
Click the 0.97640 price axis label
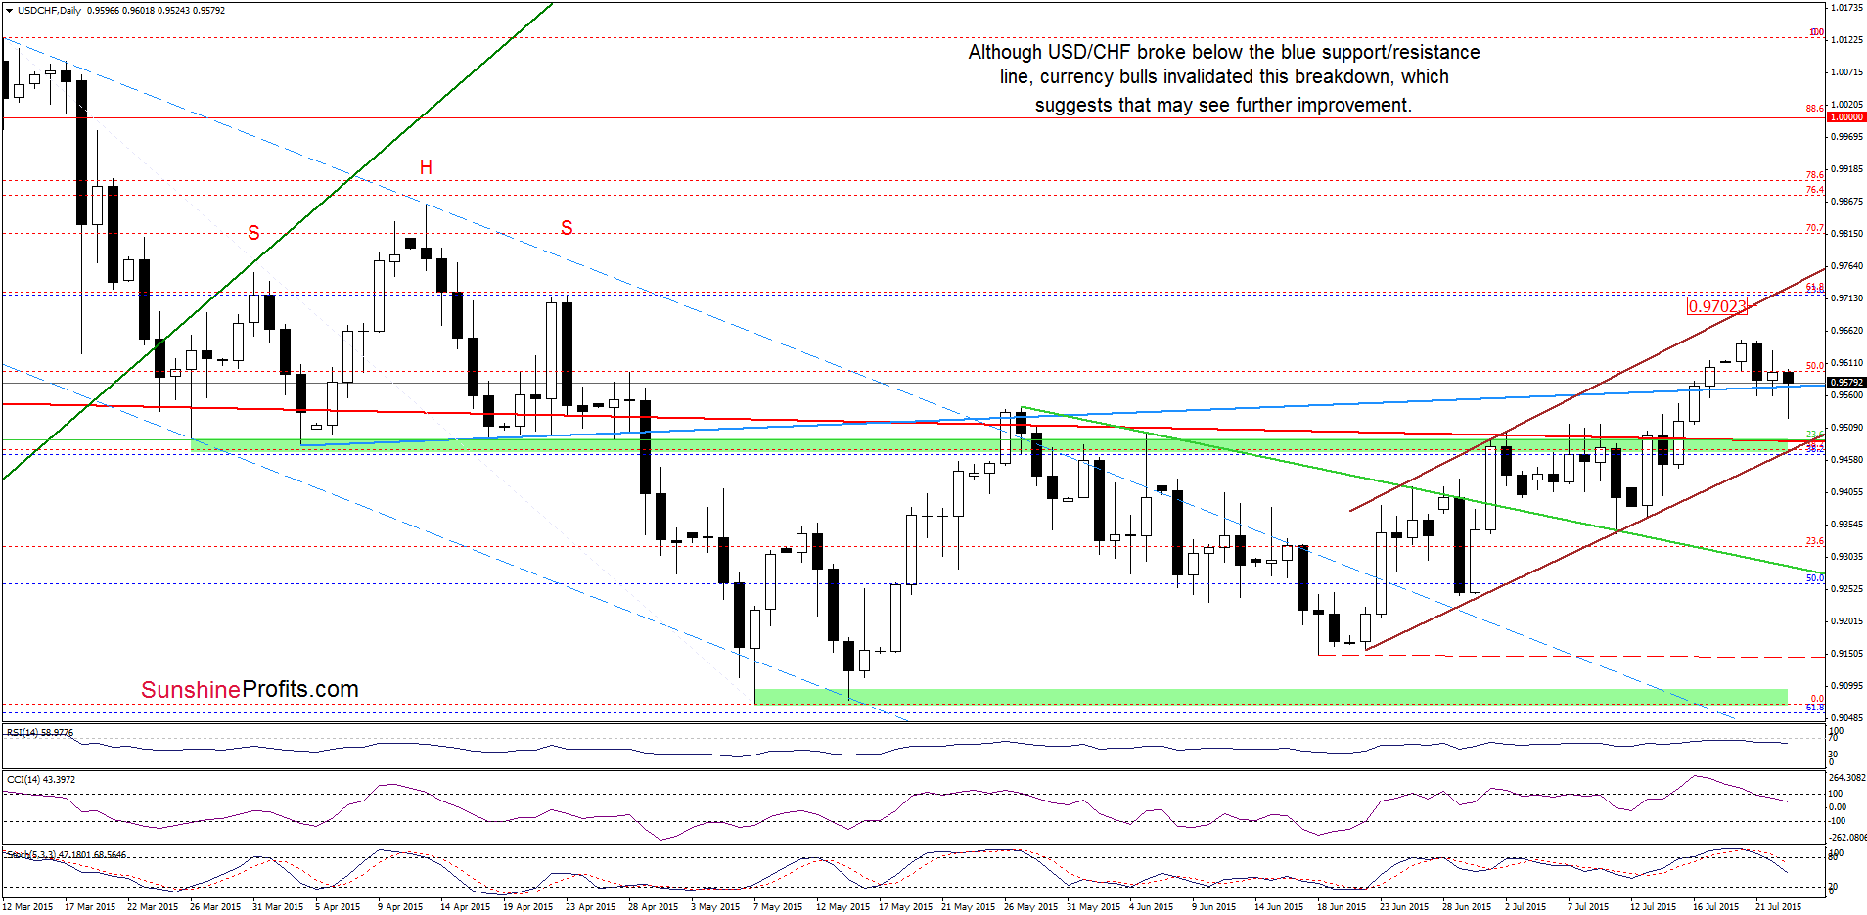click(x=1846, y=266)
